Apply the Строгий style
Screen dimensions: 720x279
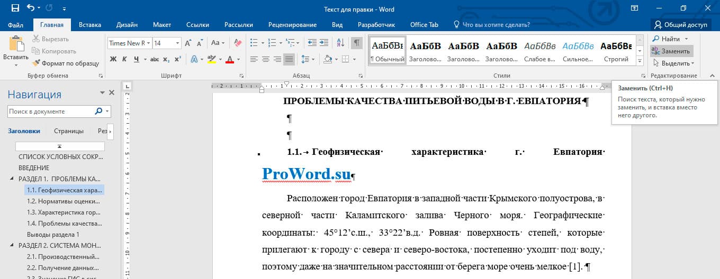tap(616, 50)
